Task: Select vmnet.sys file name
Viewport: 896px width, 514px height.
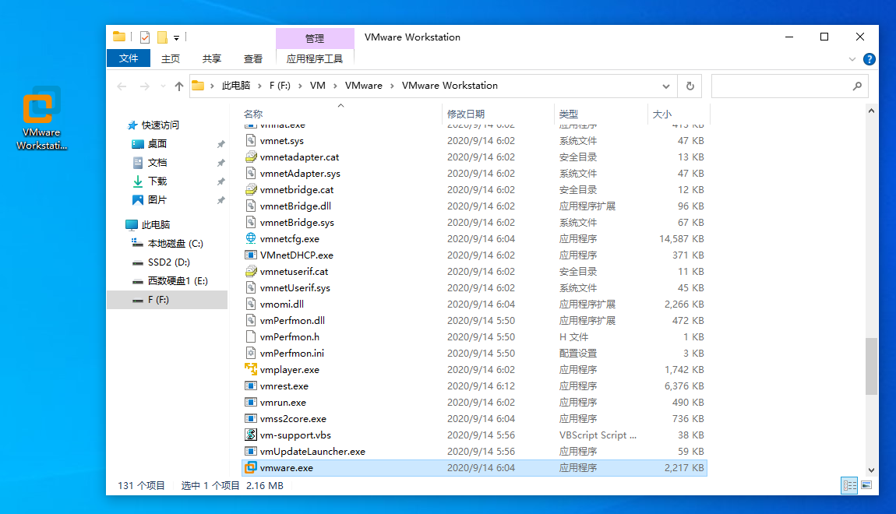Action: click(x=282, y=140)
